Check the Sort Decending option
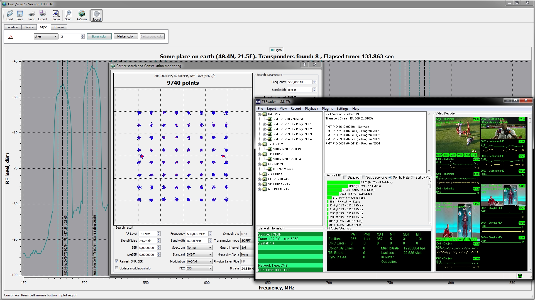 pos(363,177)
